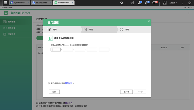Click the 上一步 button
Image resolution: width=194 pixels, height=110 pixels.
point(126,92)
